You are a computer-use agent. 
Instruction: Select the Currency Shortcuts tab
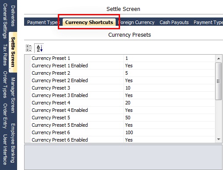tap(89, 22)
